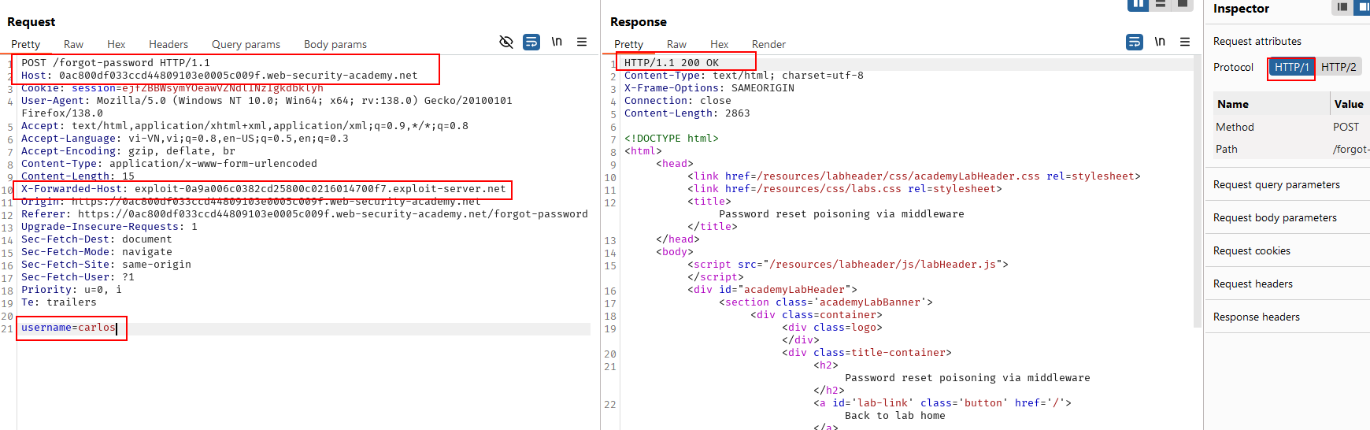This screenshot has width=1370, height=430.
Task: Click the POST /forgot-password request line
Action: pos(116,63)
